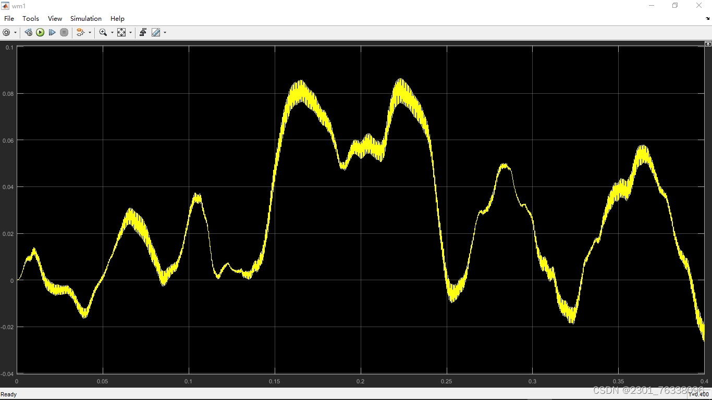Click the Scale Axes Limits icon
The image size is (712, 400).
pos(121,32)
